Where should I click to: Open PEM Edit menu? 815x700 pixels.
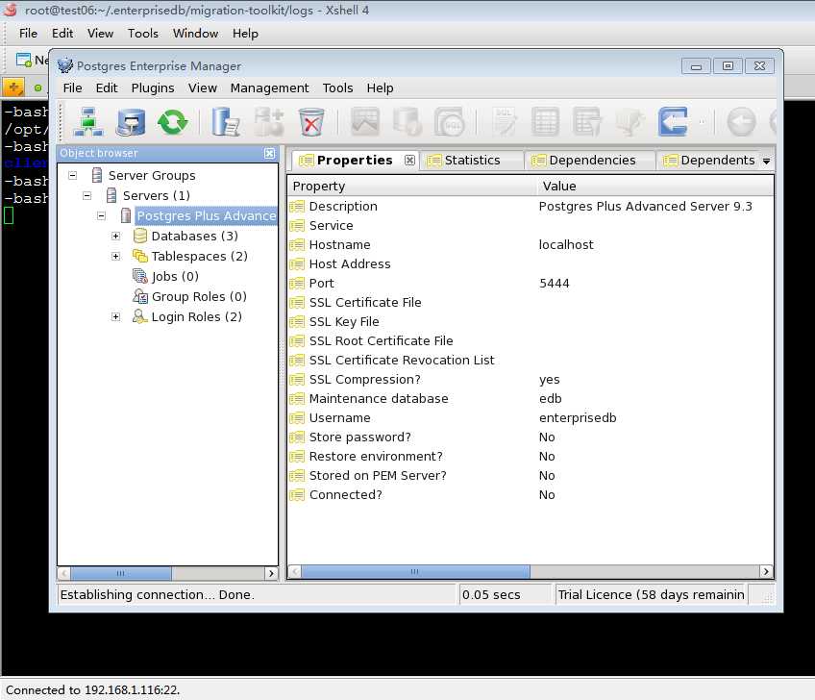pyautogui.click(x=107, y=87)
